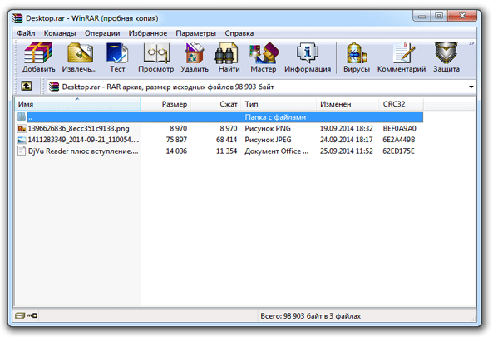The width and height of the screenshot is (493, 337).
Task: Click the JPEG file icon
Action: pyautogui.click(x=22, y=140)
